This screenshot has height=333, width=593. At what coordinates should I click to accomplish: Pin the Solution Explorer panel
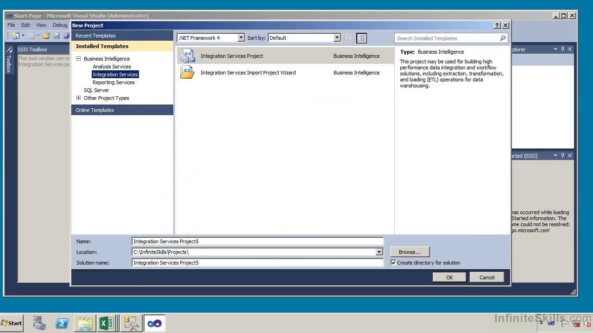pyautogui.click(x=562, y=49)
